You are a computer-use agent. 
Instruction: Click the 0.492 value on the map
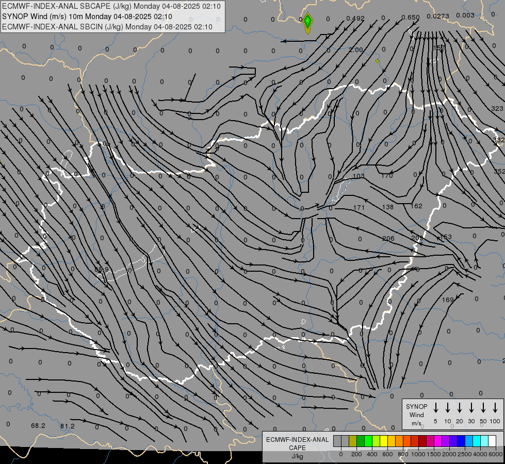point(355,19)
